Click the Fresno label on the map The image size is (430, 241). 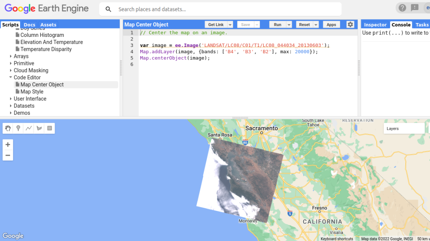(x=320, y=208)
